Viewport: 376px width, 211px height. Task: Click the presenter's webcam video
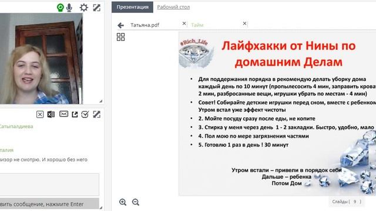click(41, 59)
